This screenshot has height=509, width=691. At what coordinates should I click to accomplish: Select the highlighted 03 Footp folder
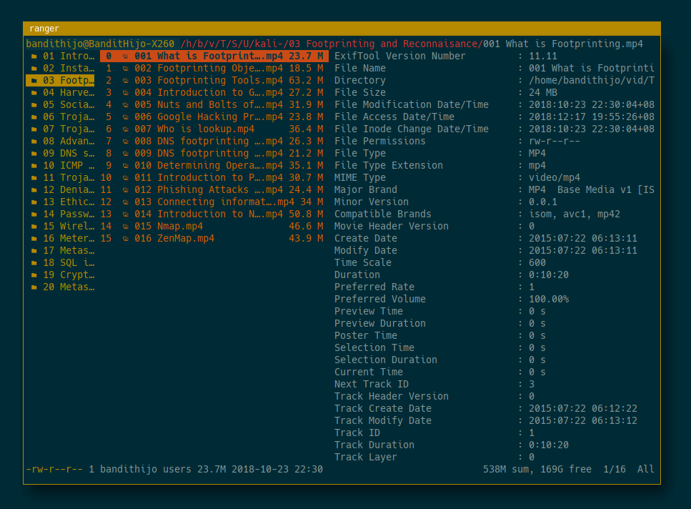click(x=68, y=80)
